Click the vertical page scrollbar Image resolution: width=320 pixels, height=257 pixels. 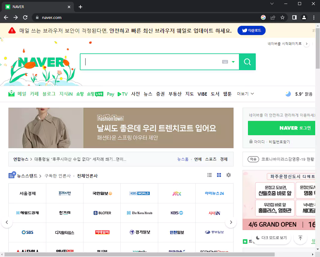[318, 49]
